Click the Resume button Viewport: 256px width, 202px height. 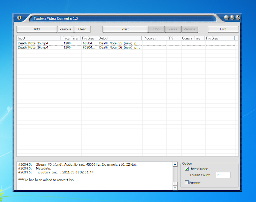(x=190, y=29)
